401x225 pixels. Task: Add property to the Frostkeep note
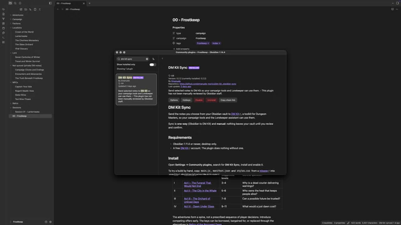click(181, 49)
